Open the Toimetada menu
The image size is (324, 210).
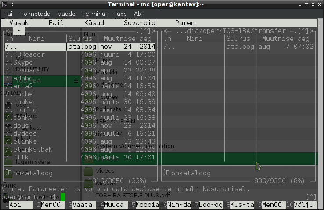click(x=35, y=14)
